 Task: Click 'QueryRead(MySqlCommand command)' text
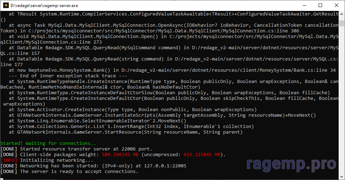pos(137,48)
